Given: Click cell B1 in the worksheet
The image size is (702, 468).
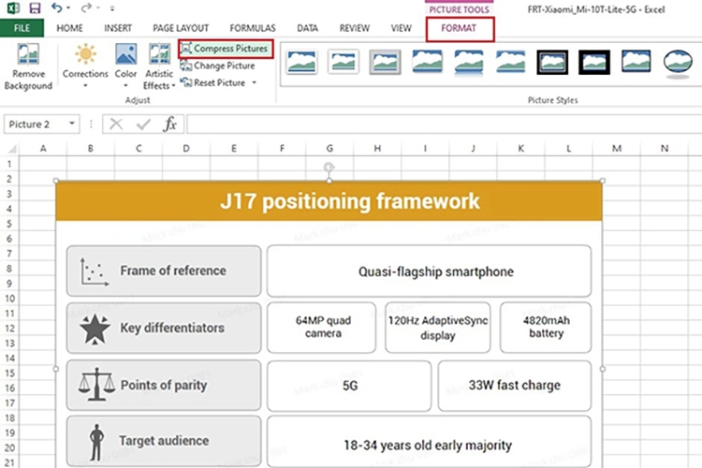Looking at the screenshot, I should pos(91,164).
